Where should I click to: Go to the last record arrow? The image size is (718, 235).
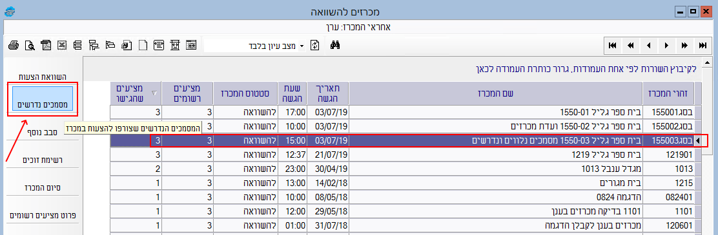[703, 45]
